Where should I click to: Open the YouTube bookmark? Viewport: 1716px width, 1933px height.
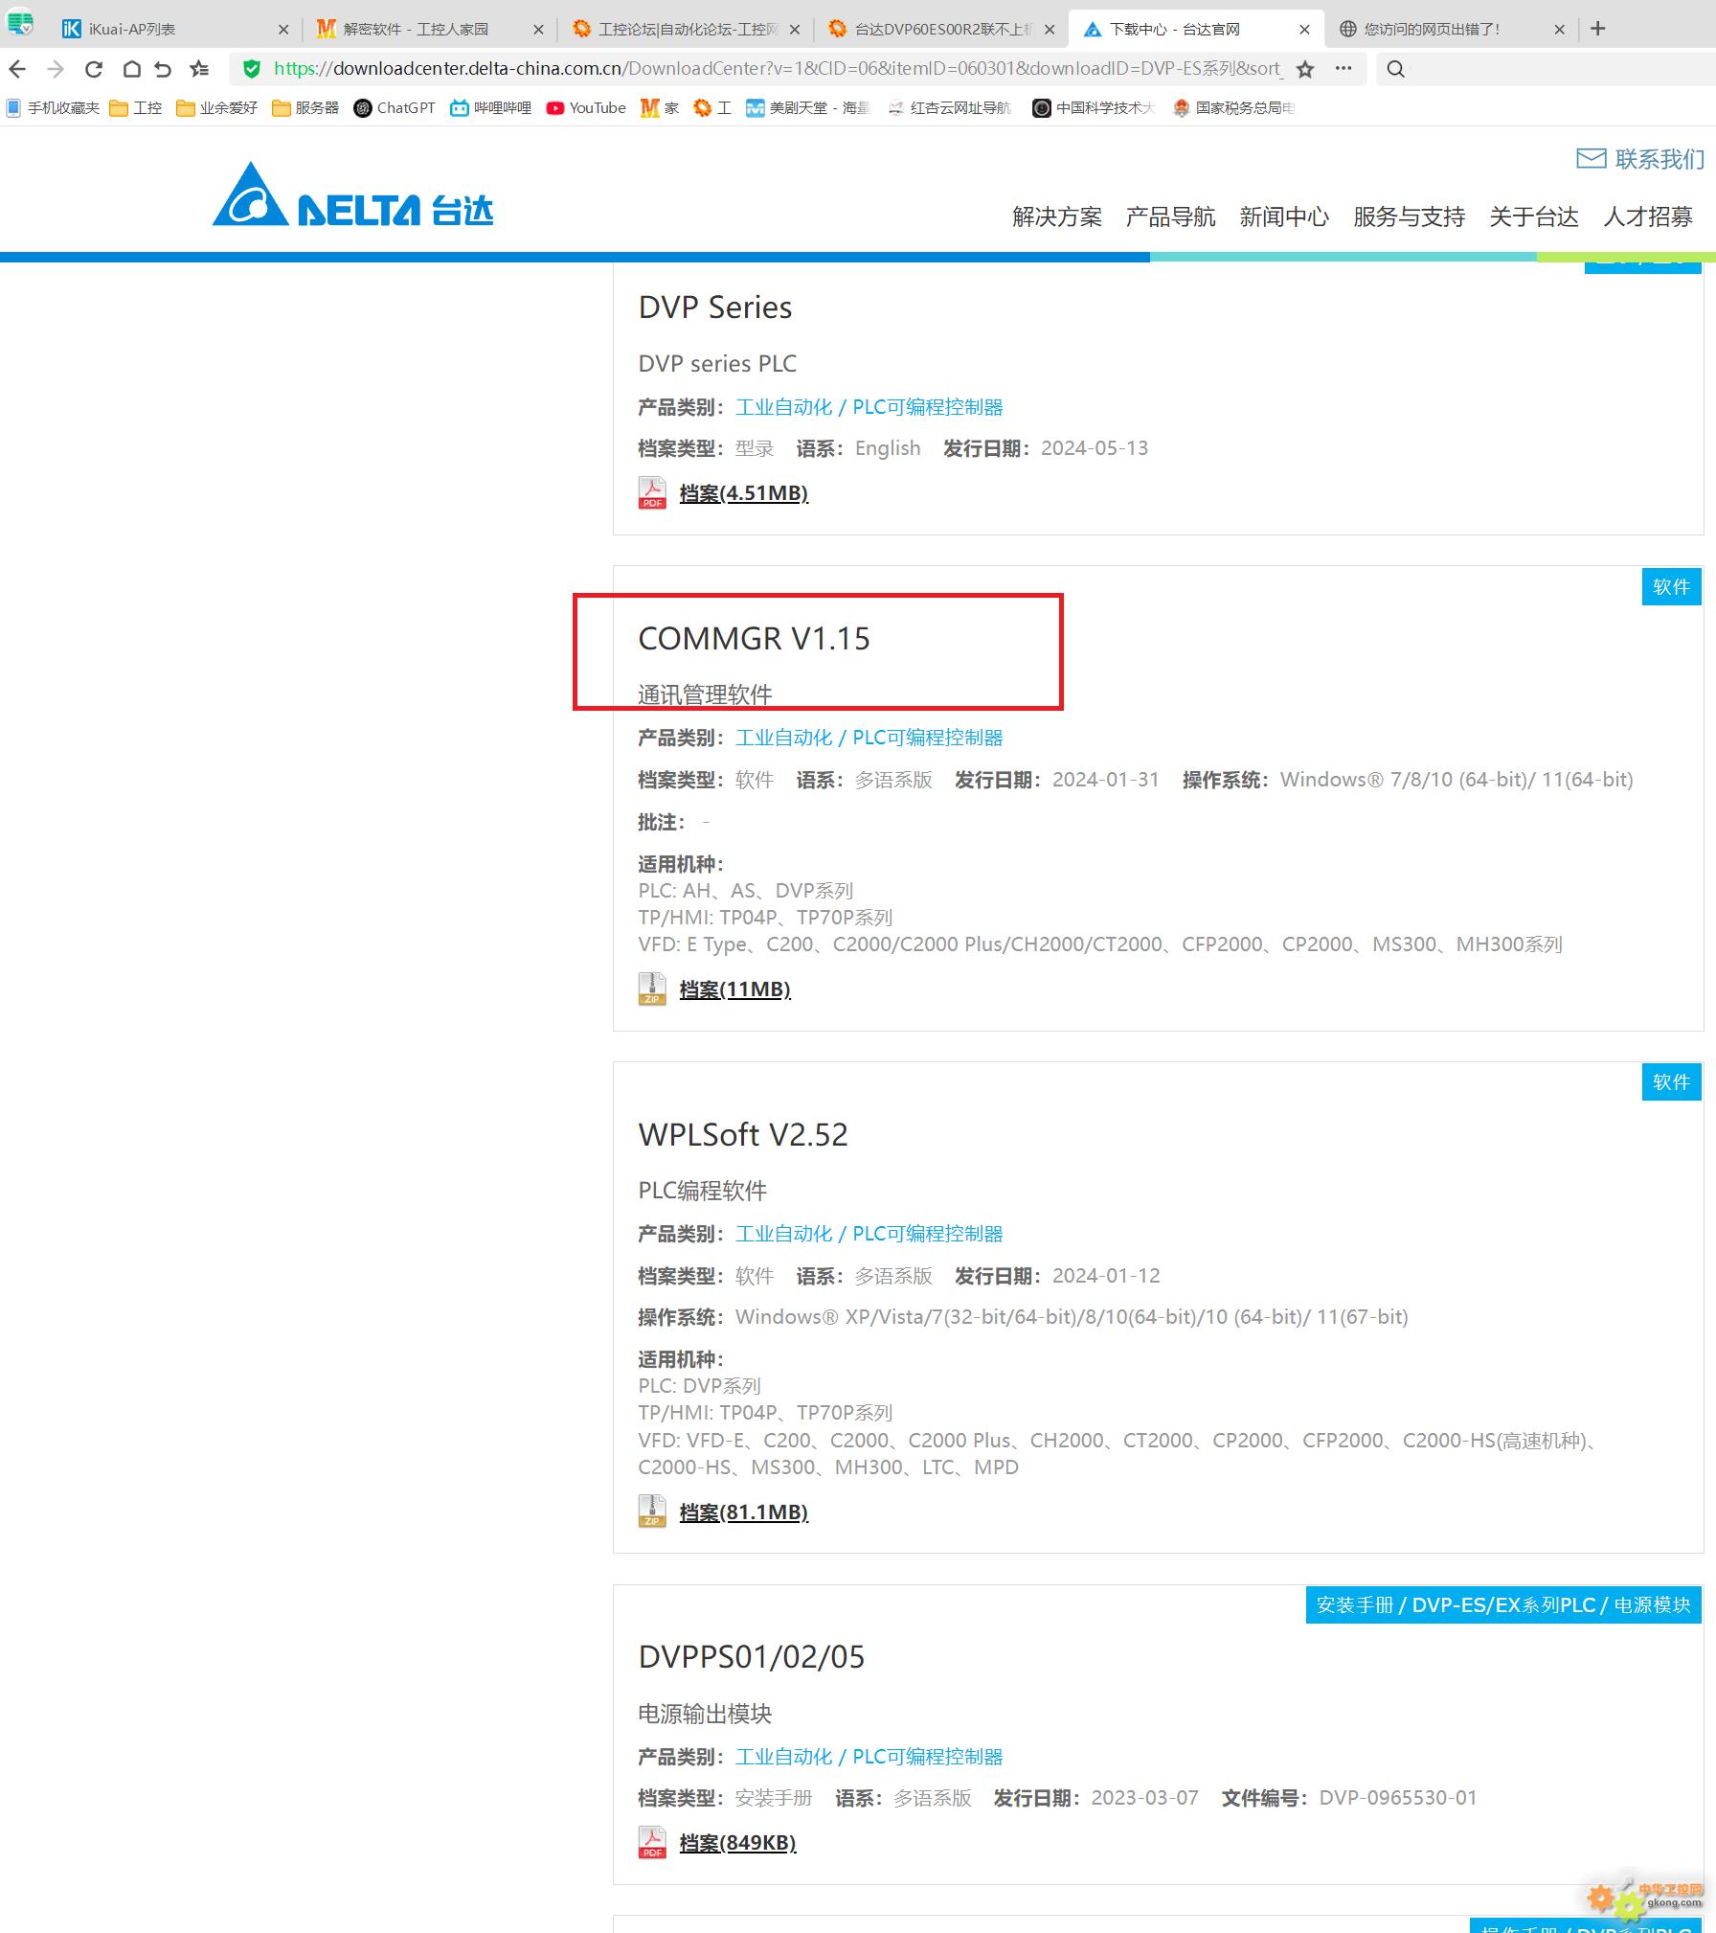point(586,108)
